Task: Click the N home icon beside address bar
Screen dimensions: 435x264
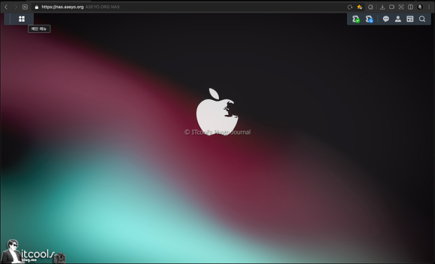Action: (25, 7)
